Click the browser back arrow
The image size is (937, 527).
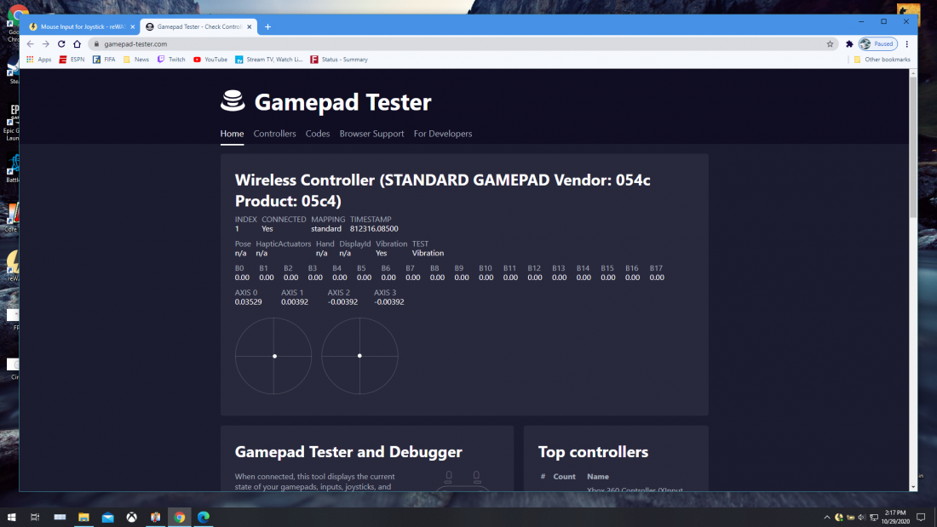point(30,43)
